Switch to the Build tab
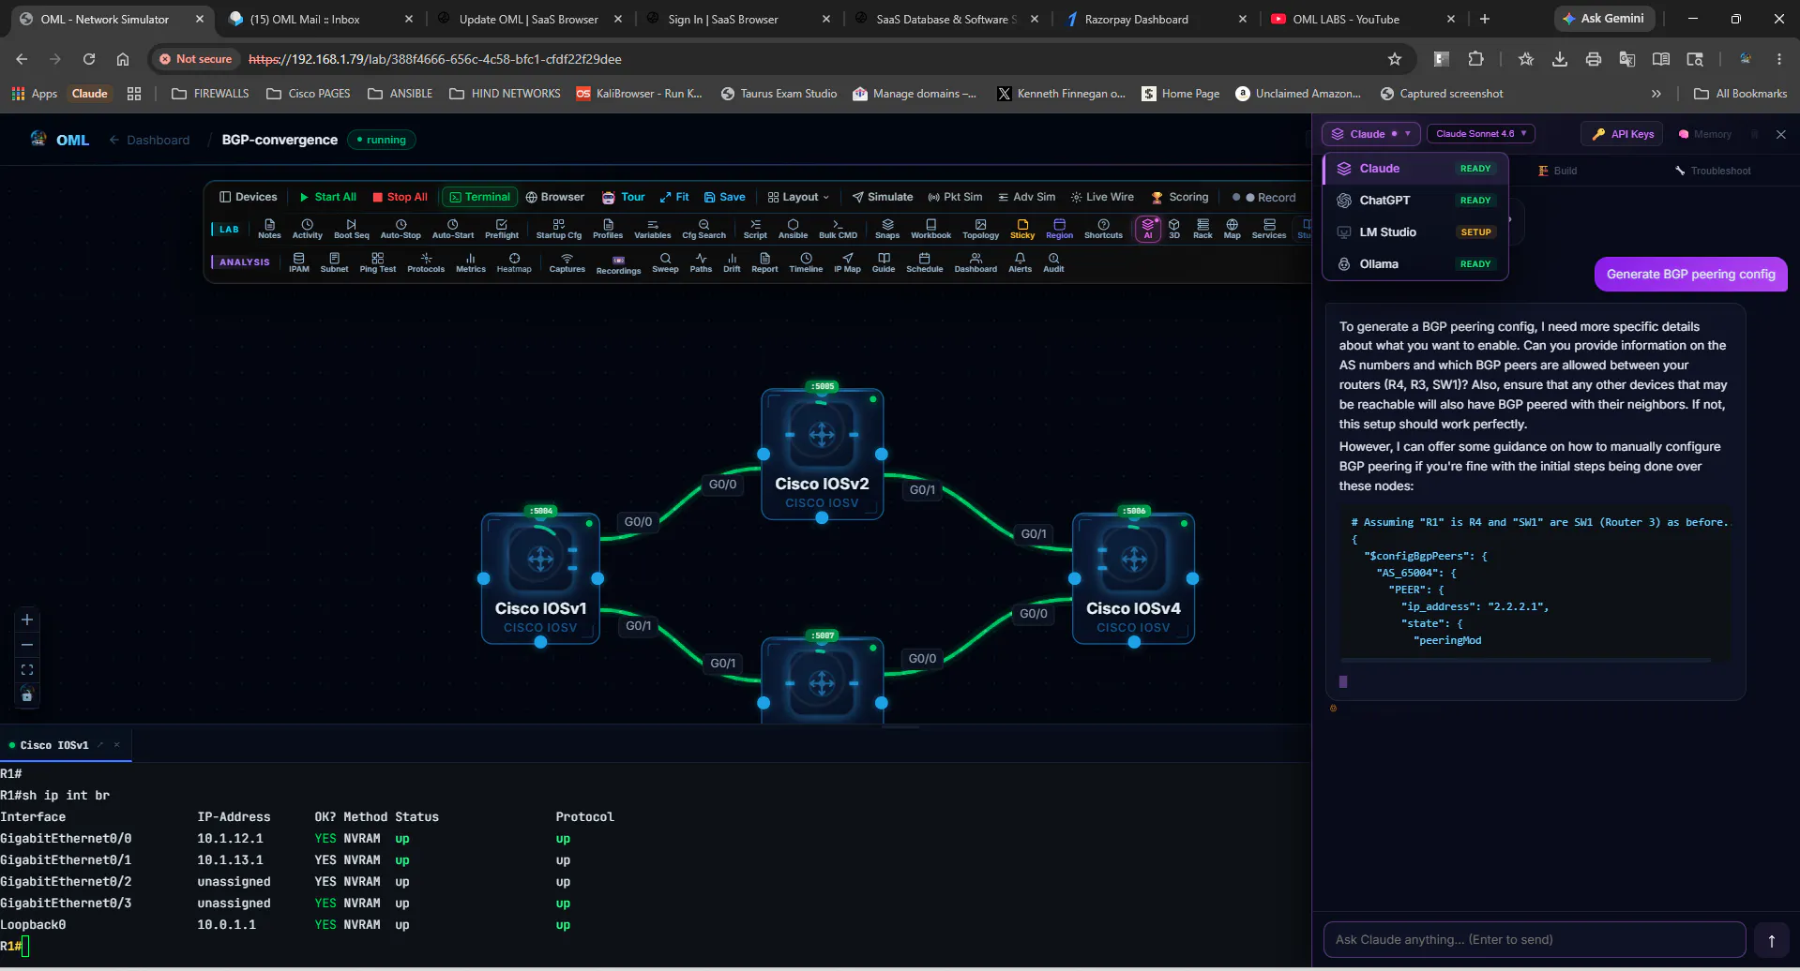The image size is (1800, 971). 1558,171
